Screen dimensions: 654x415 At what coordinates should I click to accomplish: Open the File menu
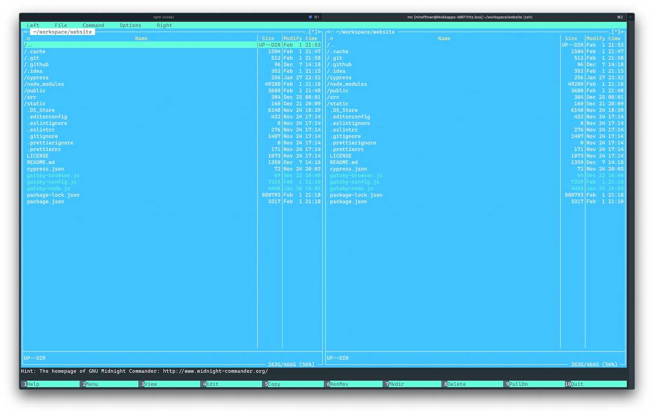(61, 26)
